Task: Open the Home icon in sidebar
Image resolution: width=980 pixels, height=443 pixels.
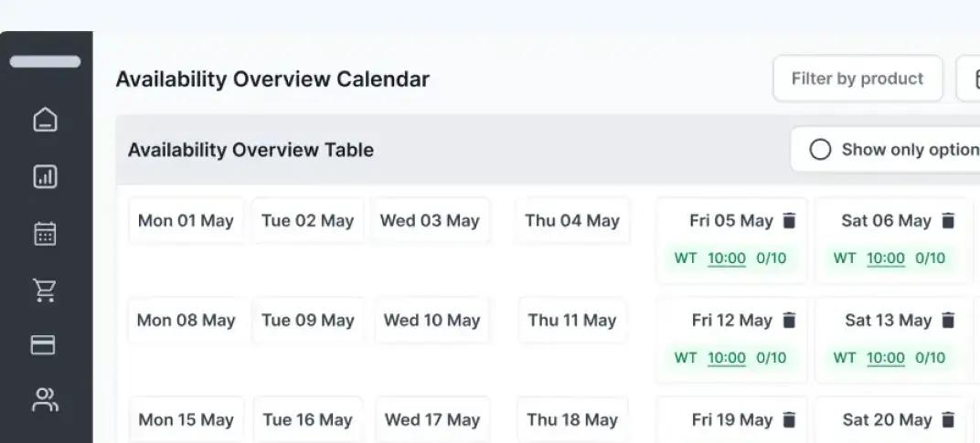Action: coord(45,120)
